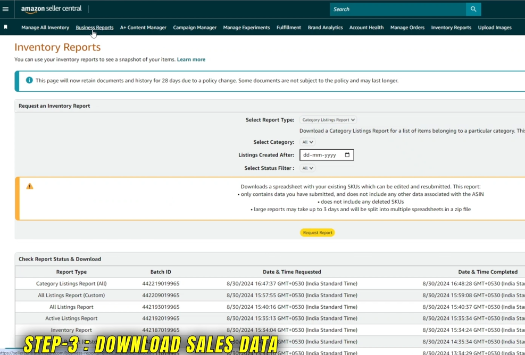Screen dimensions: 525x355
Task: Click the Report Type column header
Action: [x=71, y=272]
